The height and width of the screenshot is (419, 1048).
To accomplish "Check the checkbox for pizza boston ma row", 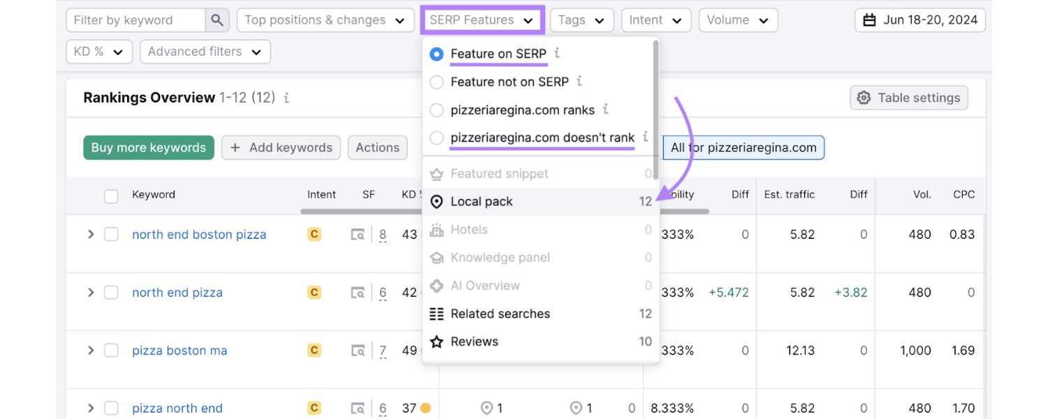I will coord(111,350).
